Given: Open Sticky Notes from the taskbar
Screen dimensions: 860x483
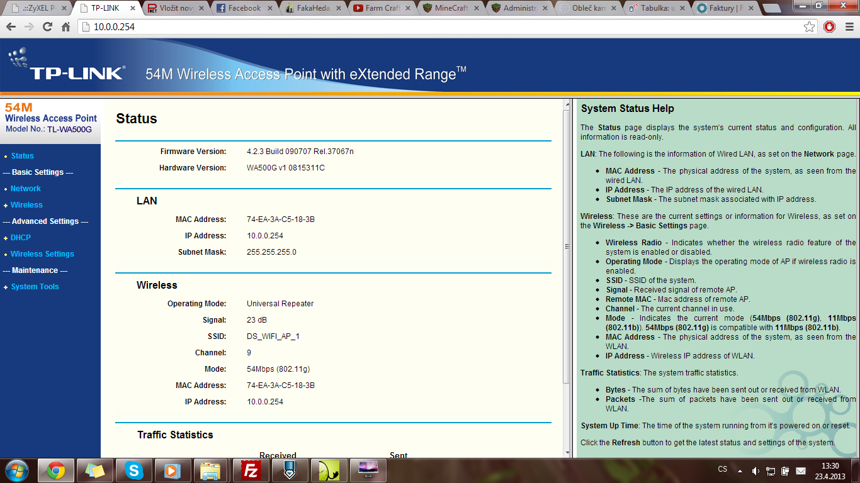Looking at the screenshot, I should click(95, 470).
